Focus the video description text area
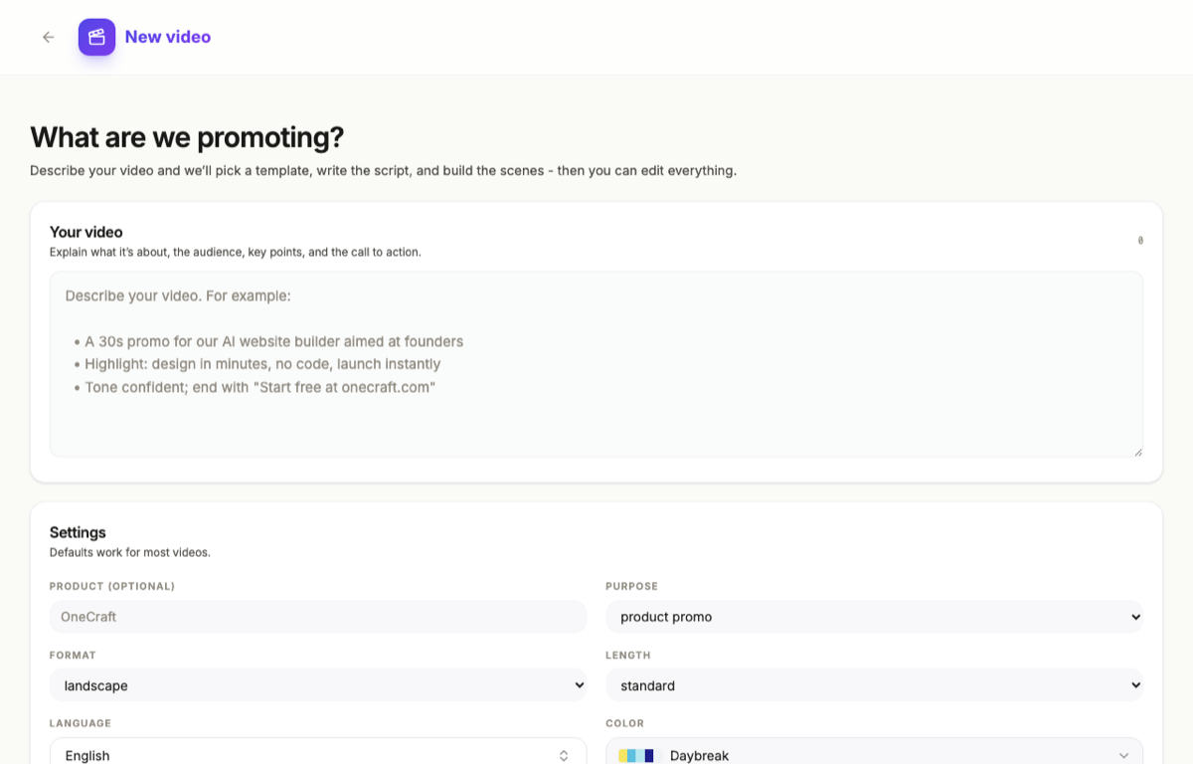The width and height of the screenshot is (1193, 764). [596, 364]
